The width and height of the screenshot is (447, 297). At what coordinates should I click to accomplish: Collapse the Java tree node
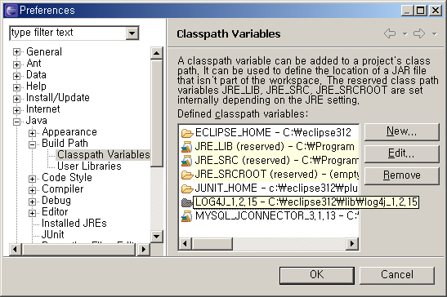[16, 122]
